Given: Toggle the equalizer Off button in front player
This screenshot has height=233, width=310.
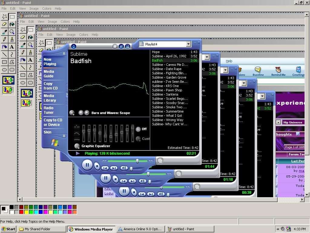Looking at the screenshot, I should click(138, 129).
